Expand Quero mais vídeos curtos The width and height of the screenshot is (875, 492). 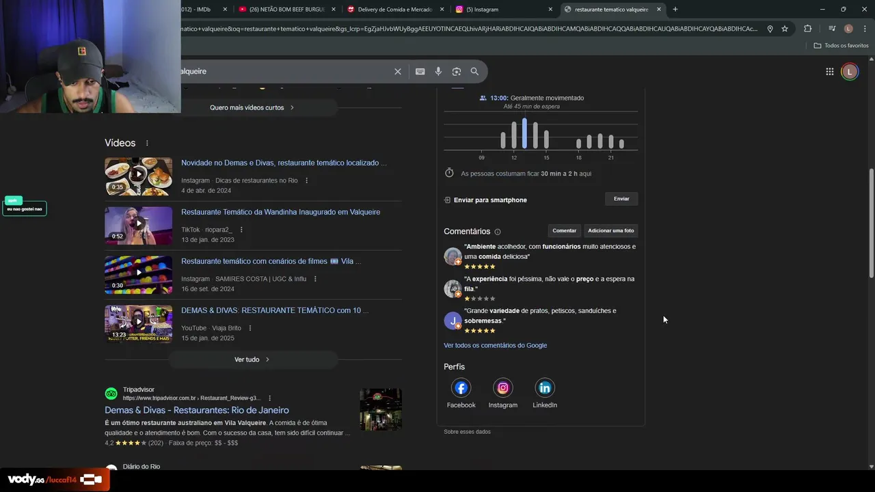pyautogui.click(x=252, y=107)
